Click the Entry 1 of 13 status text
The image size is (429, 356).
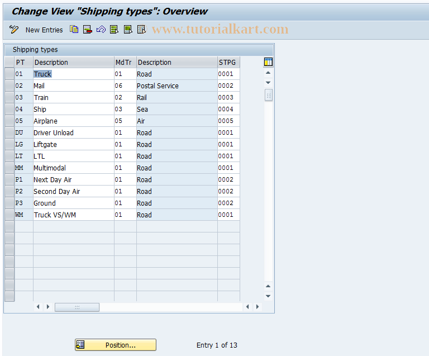pos(217,345)
